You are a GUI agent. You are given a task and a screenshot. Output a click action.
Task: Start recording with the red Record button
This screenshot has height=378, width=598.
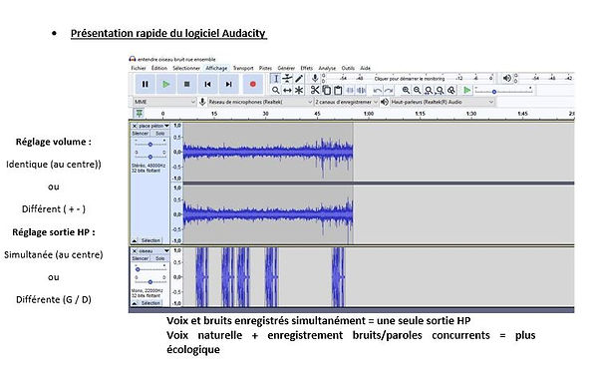pos(253,84)
